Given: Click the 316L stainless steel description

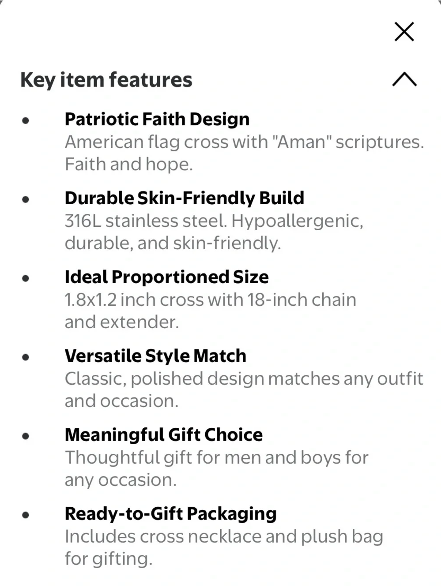Looking at the screenshot, I should point(214,232).
